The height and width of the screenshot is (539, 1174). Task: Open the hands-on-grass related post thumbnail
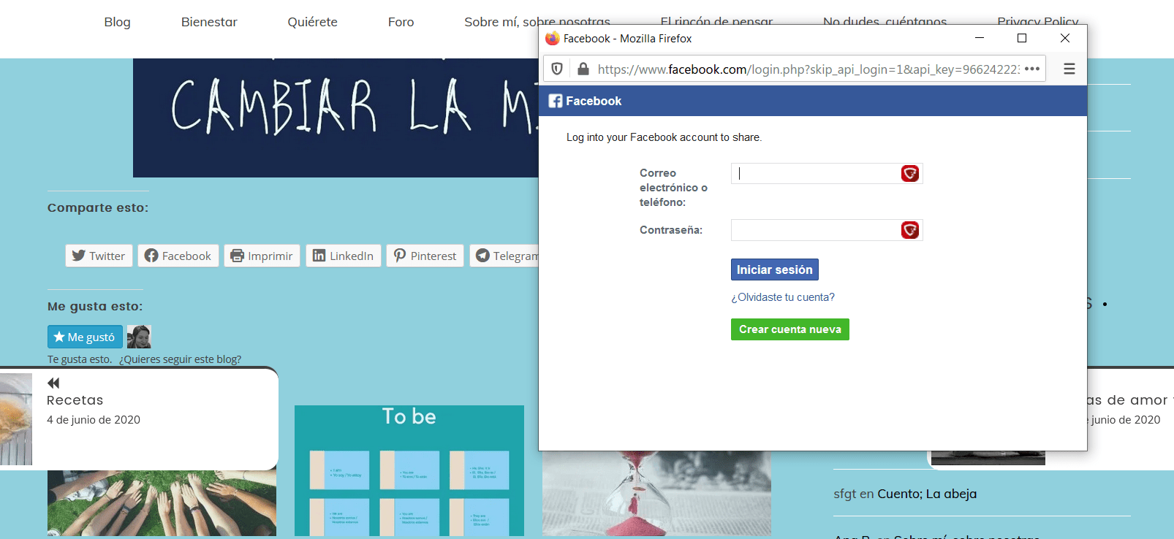[162, 503]
